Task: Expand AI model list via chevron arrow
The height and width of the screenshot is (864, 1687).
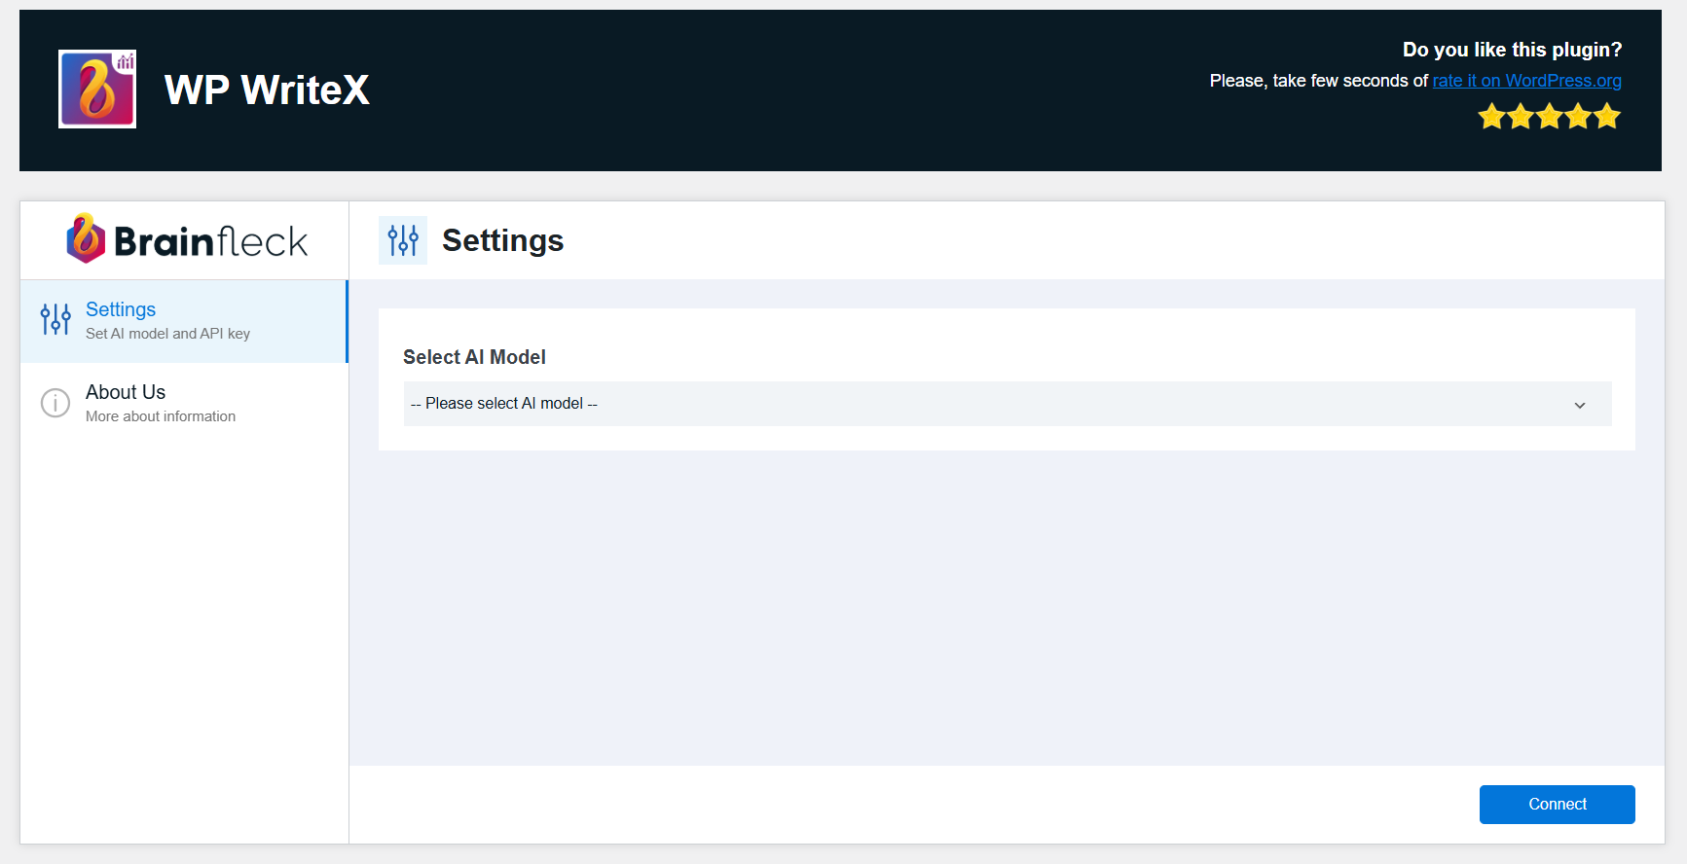Action: 1580,405
